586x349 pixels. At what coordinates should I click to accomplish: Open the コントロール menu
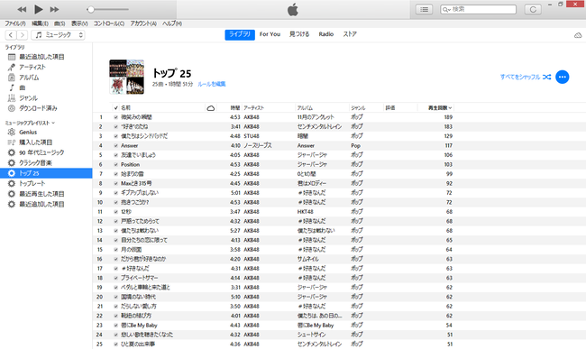(109, 23)
